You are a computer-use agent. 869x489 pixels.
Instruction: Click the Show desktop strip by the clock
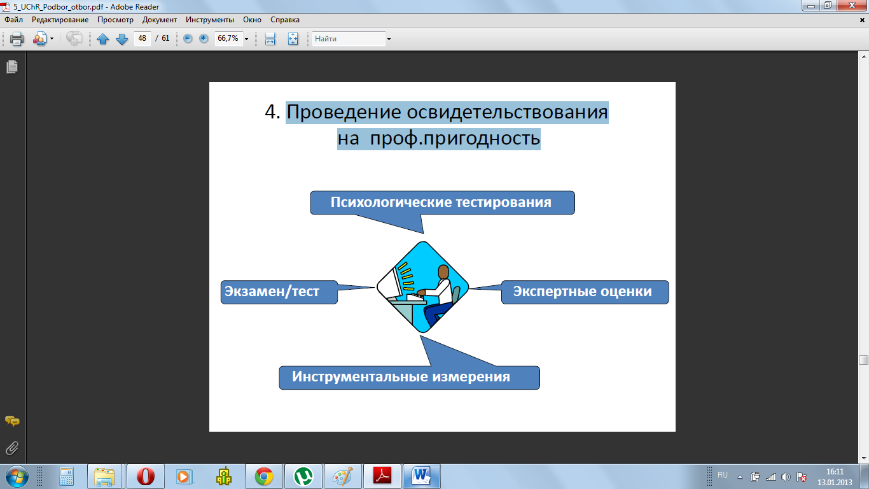865,476
